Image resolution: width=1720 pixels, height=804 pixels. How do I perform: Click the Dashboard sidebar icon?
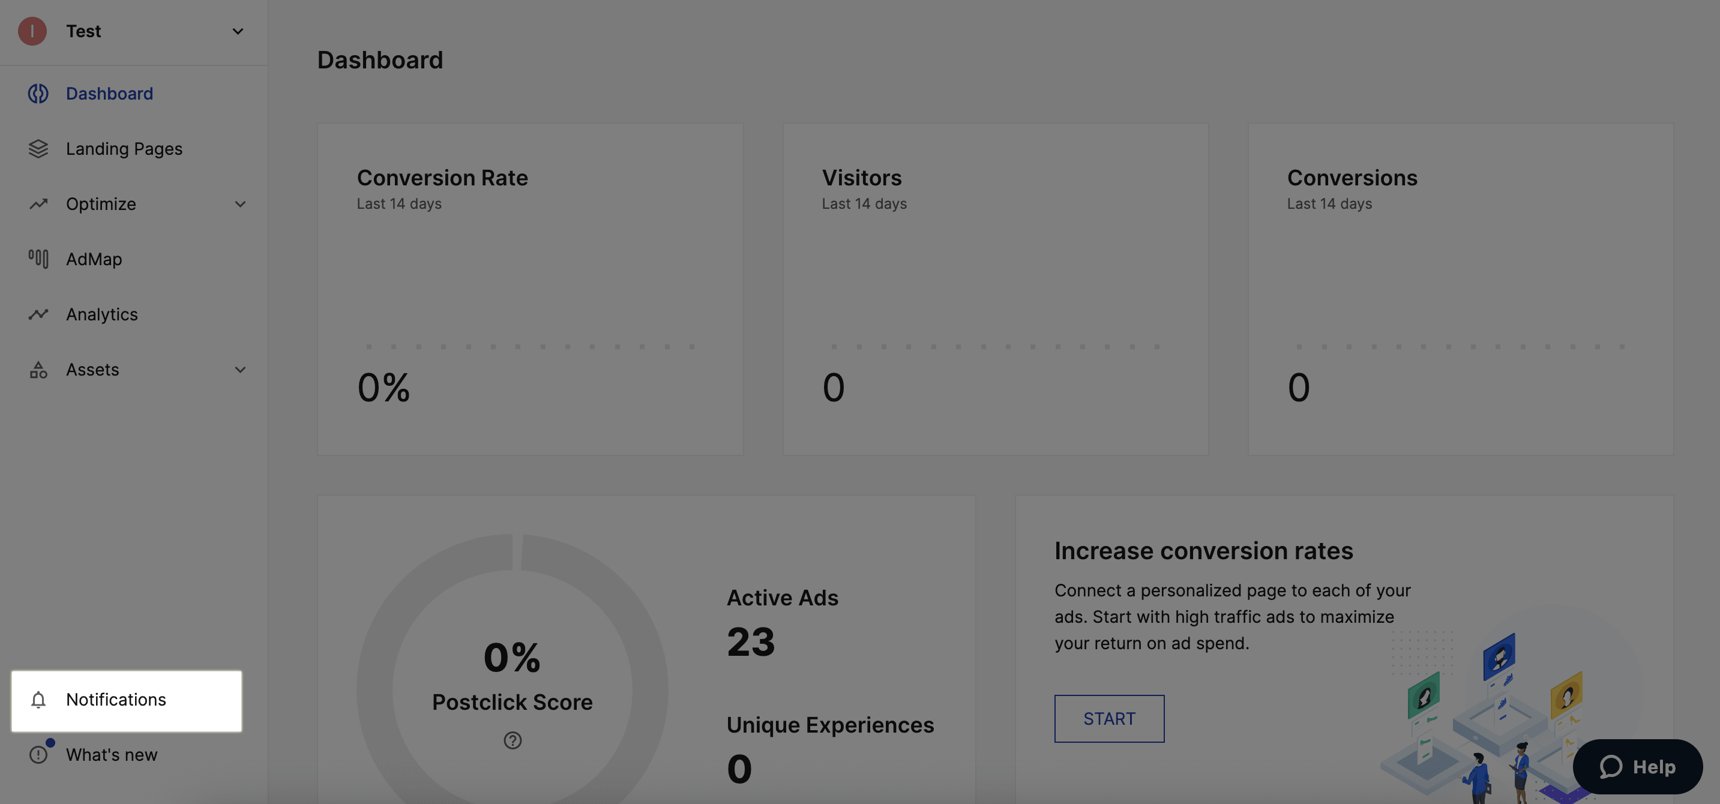[38, 94]
